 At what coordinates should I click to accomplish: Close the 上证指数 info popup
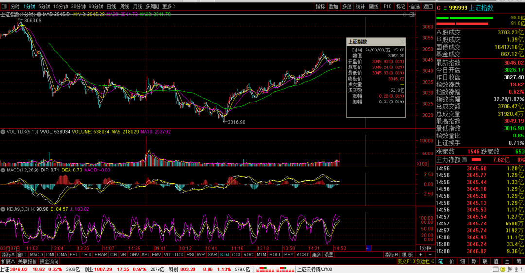[x=402, y=41]
